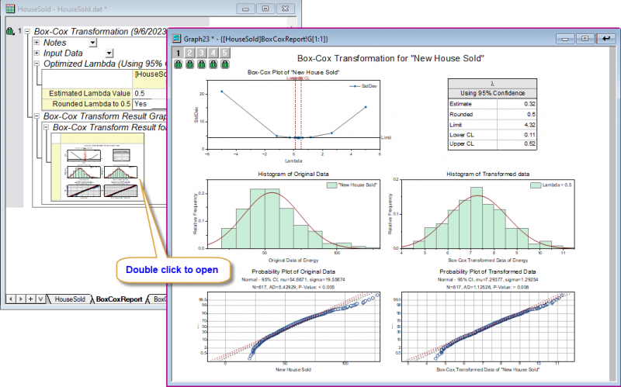Select layer 1 button in Graph23

(x=178, y=53)
